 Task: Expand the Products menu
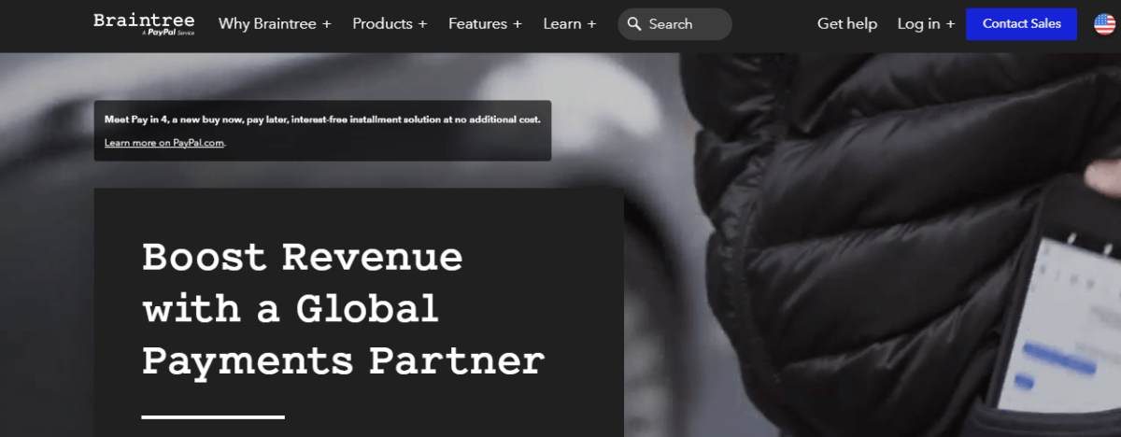(x=390, y=24)
